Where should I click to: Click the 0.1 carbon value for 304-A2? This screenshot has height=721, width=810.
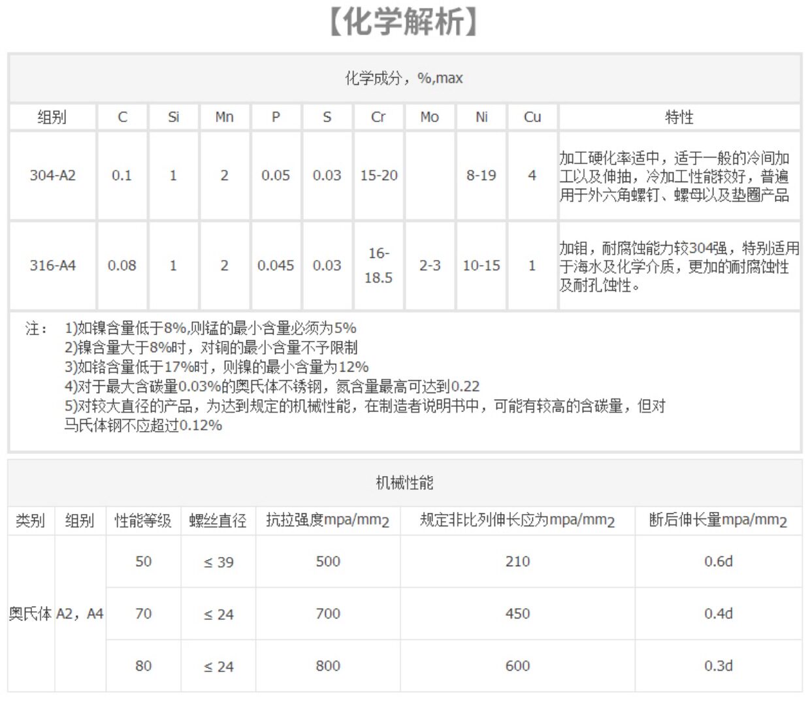tap(121, 176)
